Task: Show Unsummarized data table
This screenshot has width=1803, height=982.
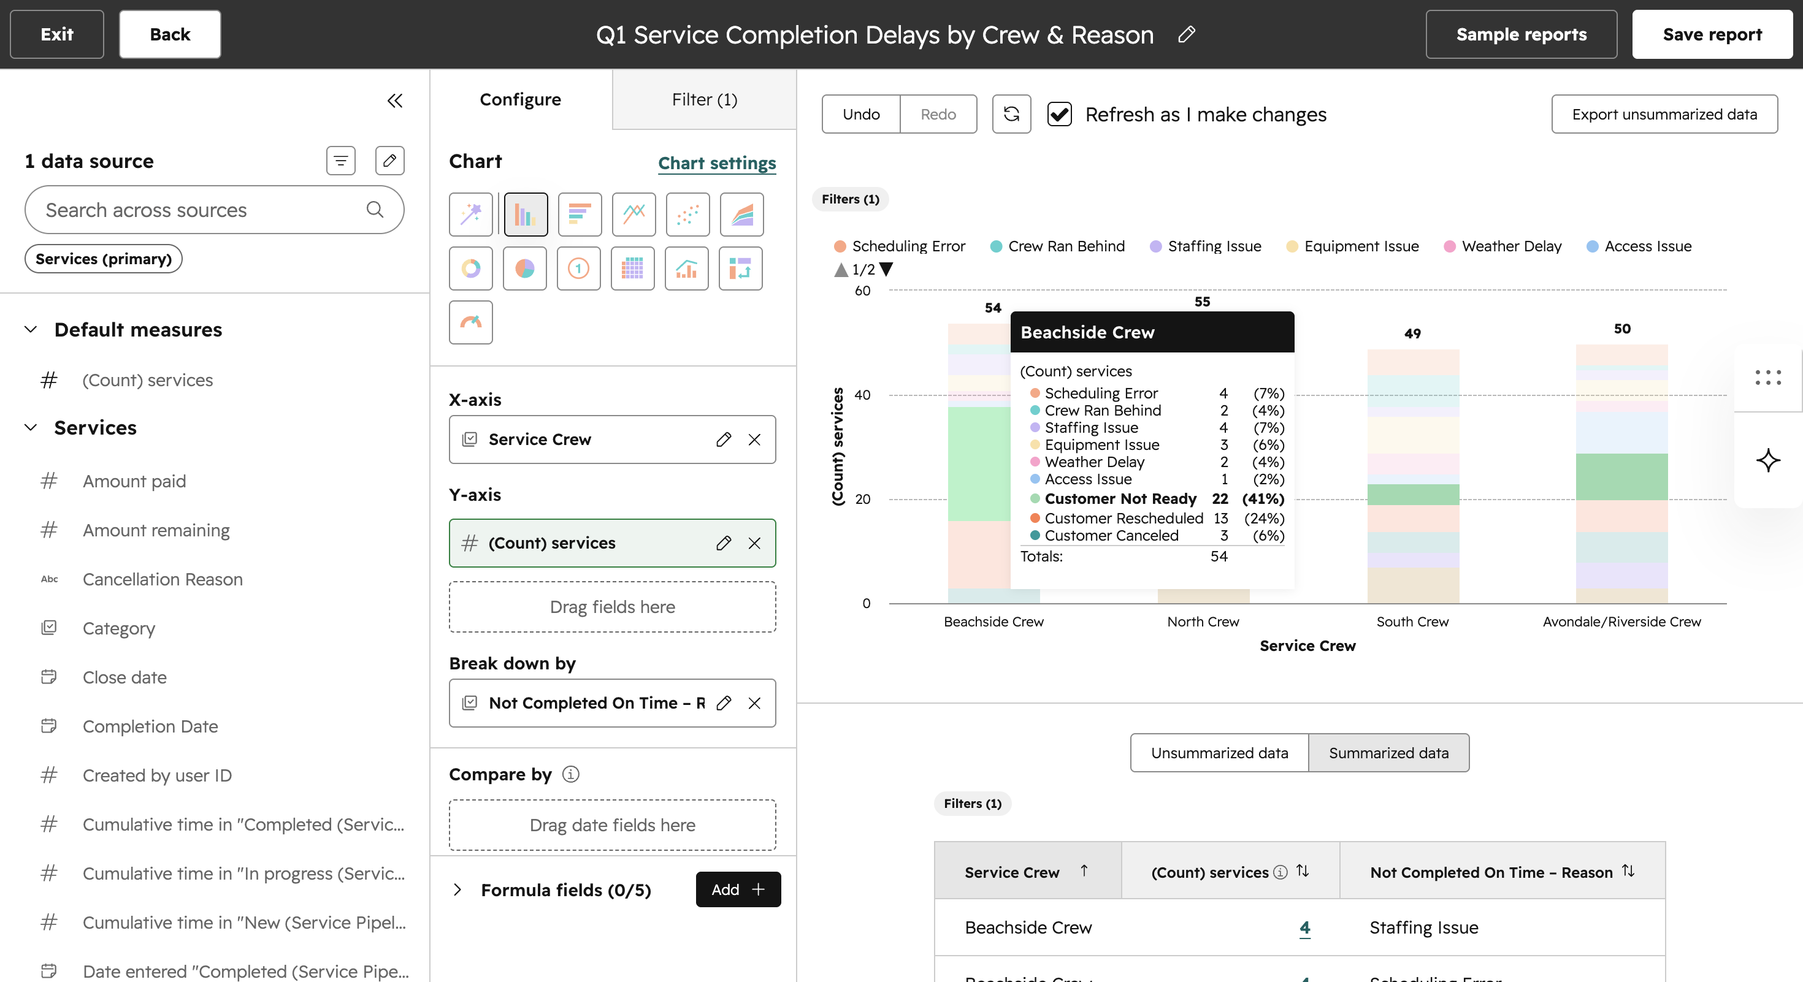Action: pos(1220,753)
